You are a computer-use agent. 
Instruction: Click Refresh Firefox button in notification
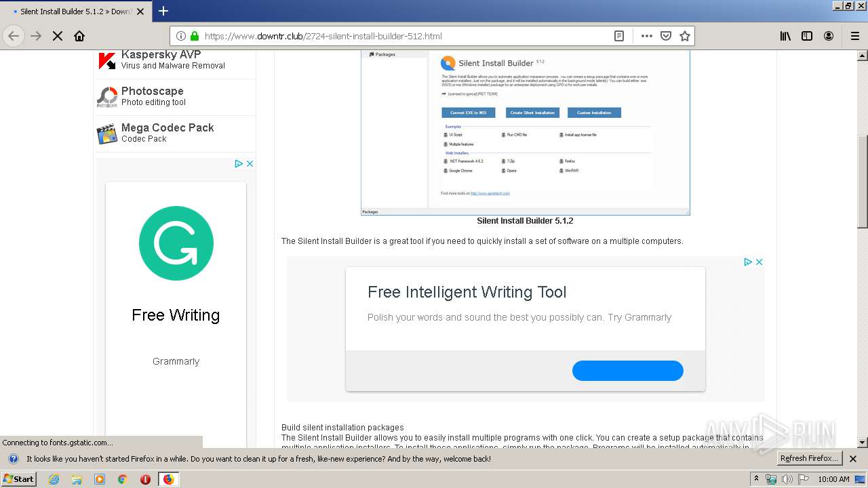coord(810,459)
